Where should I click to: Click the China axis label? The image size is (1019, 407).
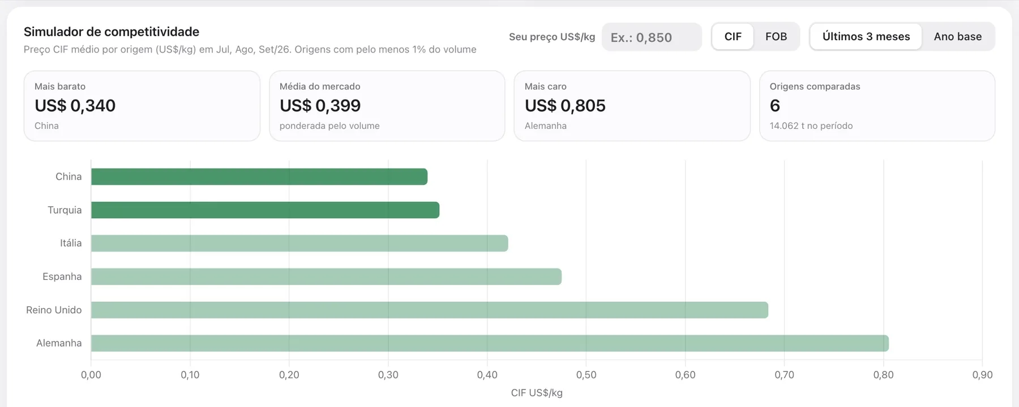[68, 177]
